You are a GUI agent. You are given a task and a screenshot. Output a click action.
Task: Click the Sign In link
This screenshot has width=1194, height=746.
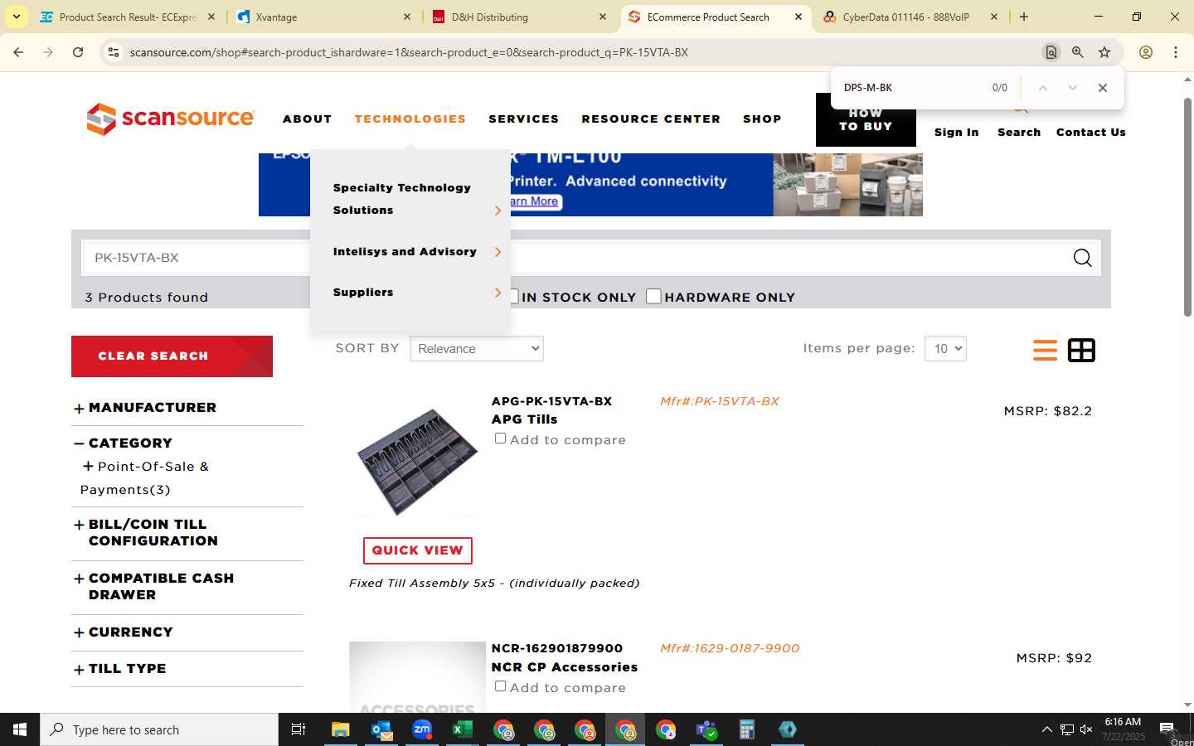[956, 132]
